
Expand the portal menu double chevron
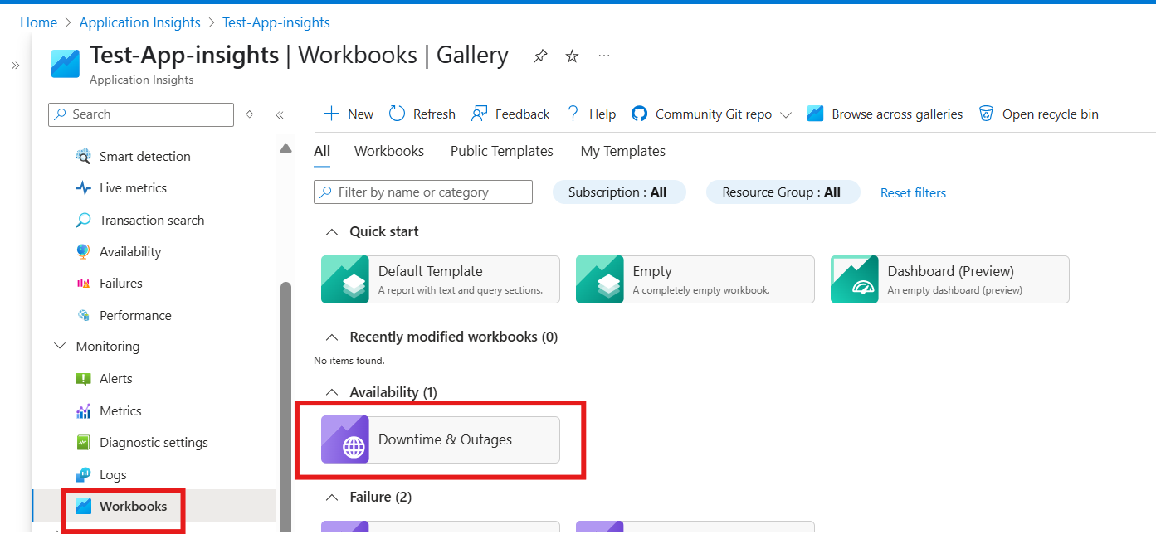point(15,66)
